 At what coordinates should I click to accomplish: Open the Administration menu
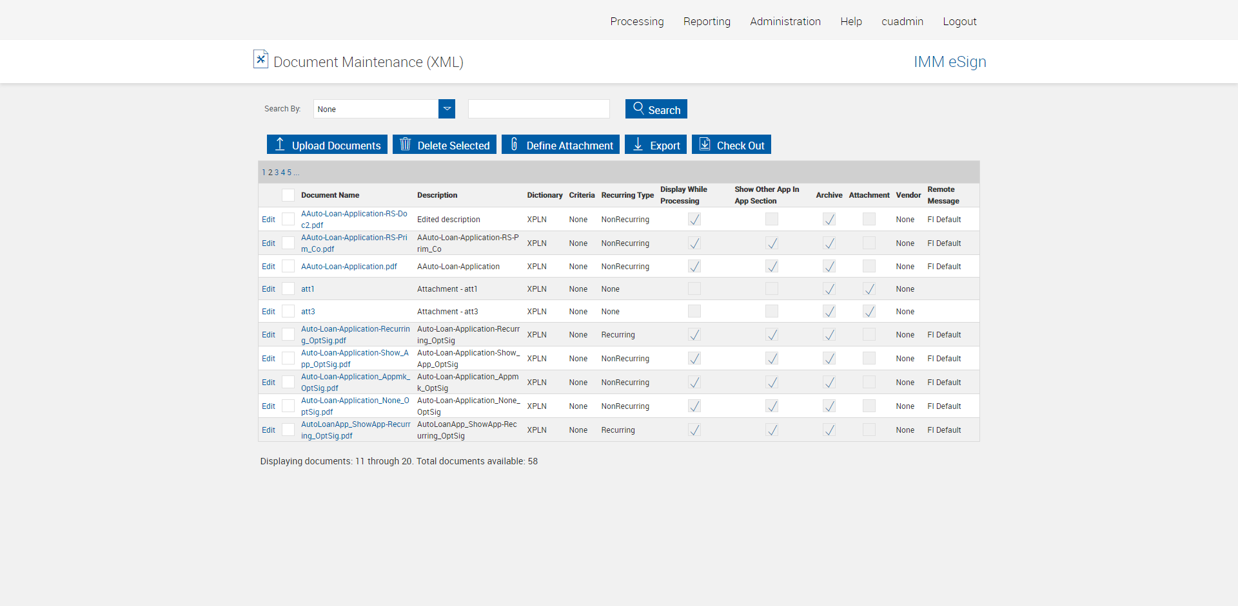click(785, 21)
